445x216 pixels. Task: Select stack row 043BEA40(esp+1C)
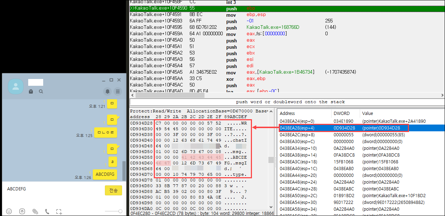point(361,168)
